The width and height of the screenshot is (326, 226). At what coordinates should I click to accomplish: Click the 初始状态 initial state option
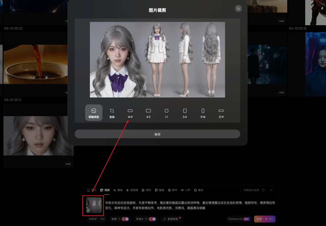coord(94,113)
